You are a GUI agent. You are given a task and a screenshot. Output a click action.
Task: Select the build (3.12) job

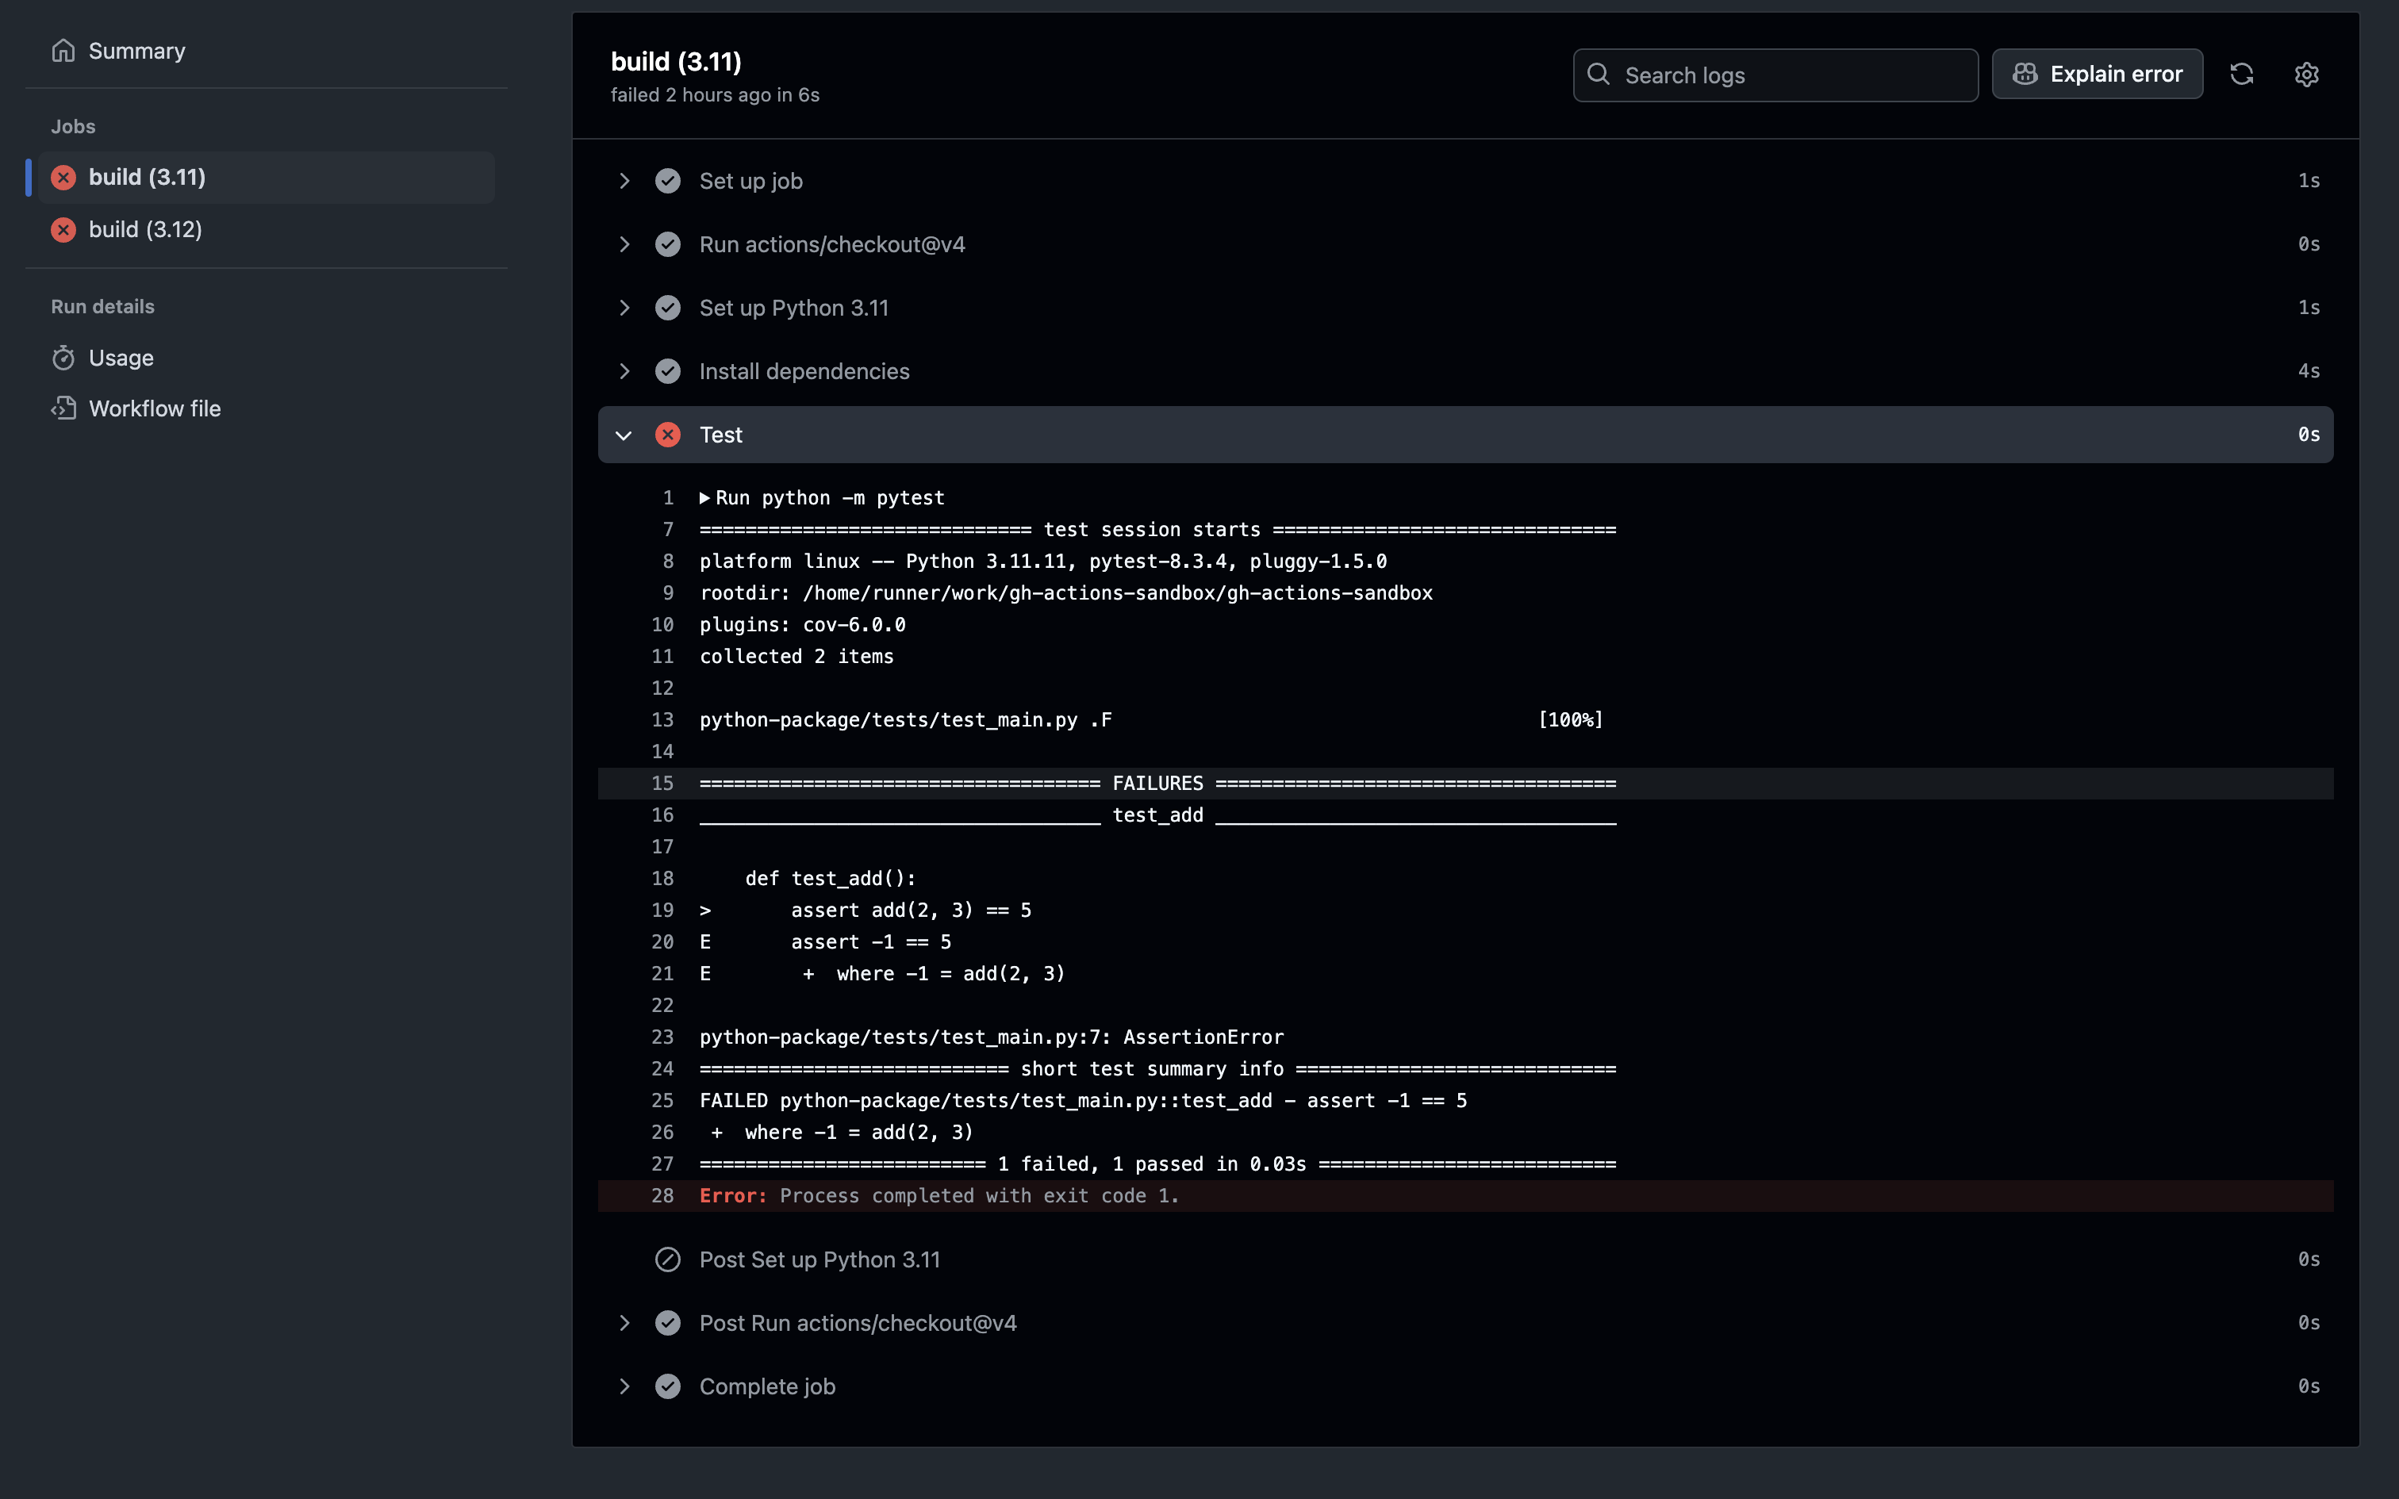point(146,230)
